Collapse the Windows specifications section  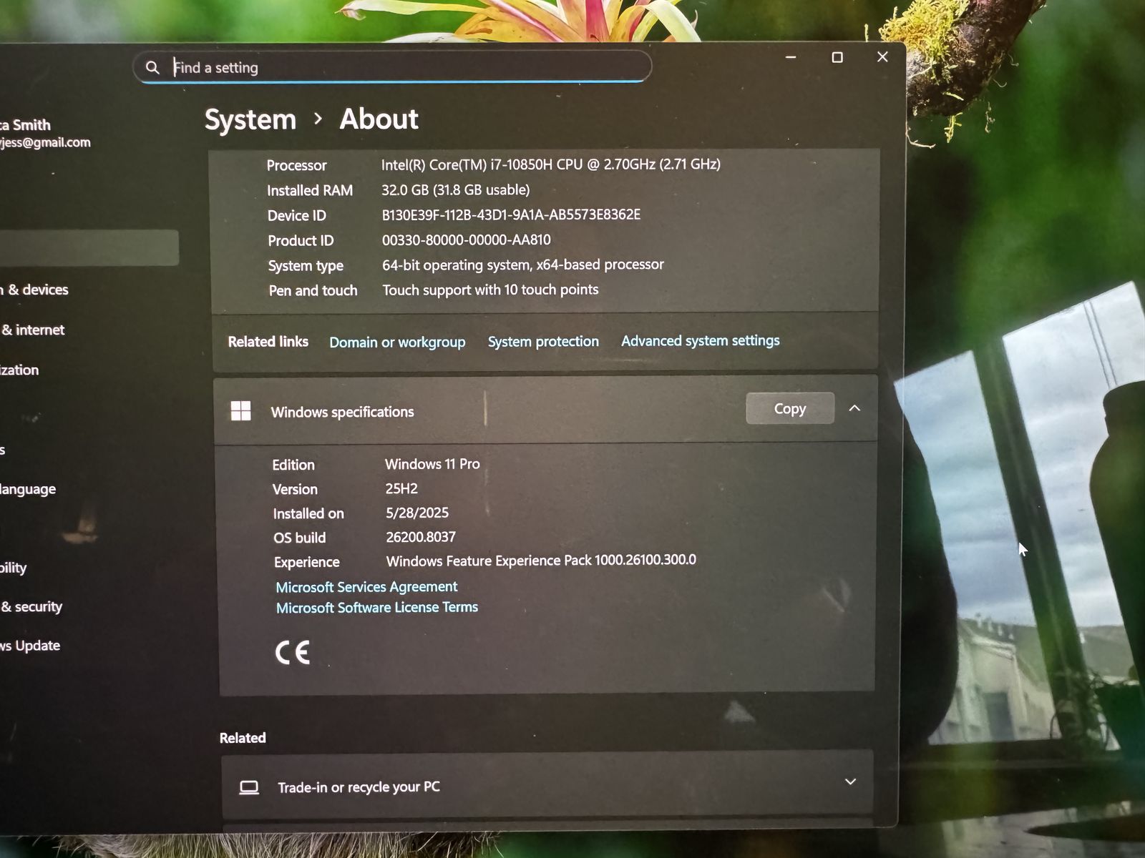pos(854,408)
